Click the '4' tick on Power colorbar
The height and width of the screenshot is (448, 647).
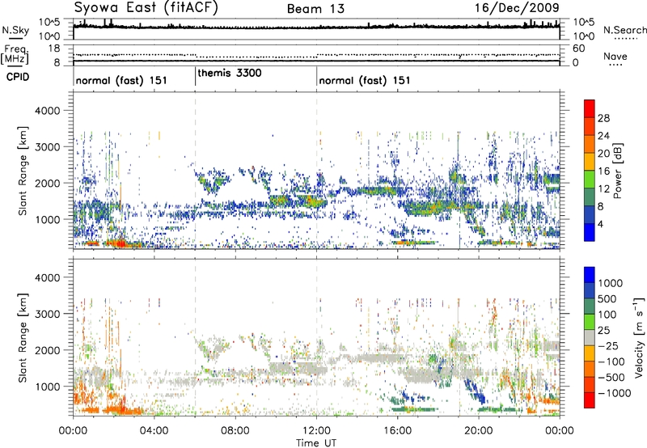(x=600, y=224)
